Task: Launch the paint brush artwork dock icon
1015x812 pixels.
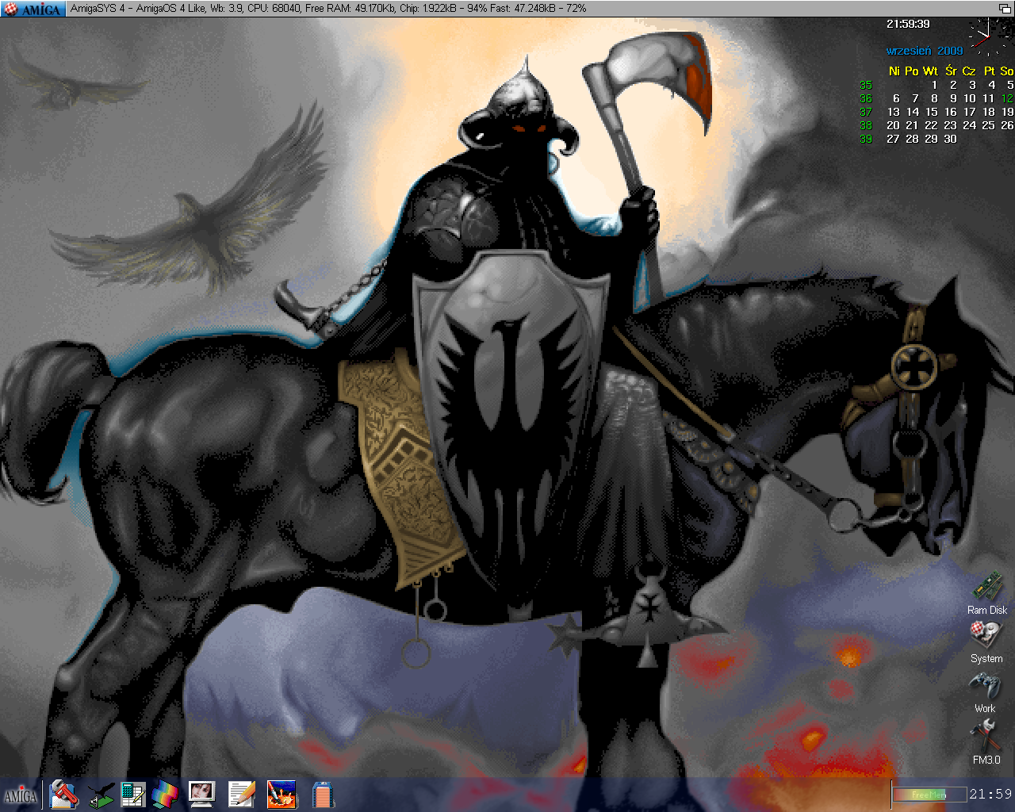Action: coord(282,795)
